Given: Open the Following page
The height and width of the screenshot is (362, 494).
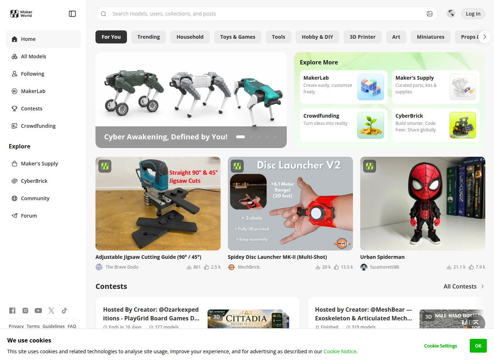Looking at the screenshot, I should click(43, 74).
